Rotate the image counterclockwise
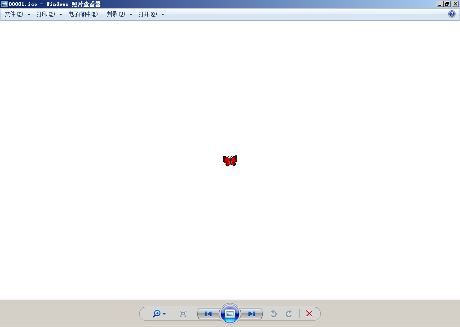This screenshot has width=460, height=327. (274, 314)
